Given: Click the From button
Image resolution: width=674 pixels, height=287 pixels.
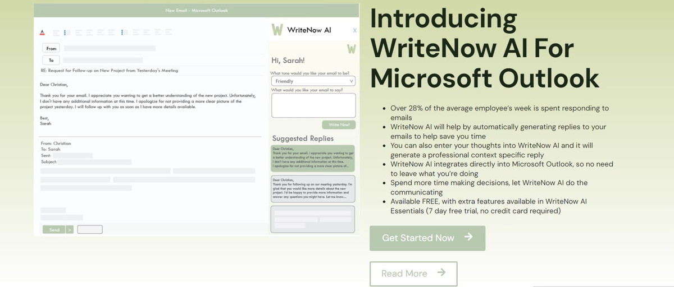Looking at the screenshot, I should (x=51, y=49).
